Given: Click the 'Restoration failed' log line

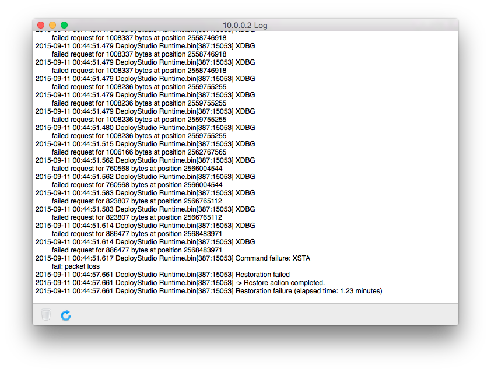Looking at the screenshot, I should (163, 275).
